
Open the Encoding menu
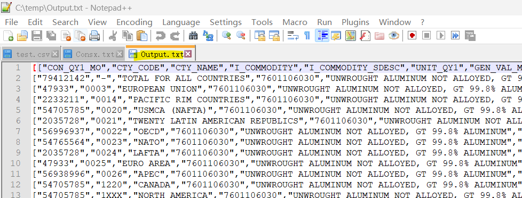click(134, 22)
